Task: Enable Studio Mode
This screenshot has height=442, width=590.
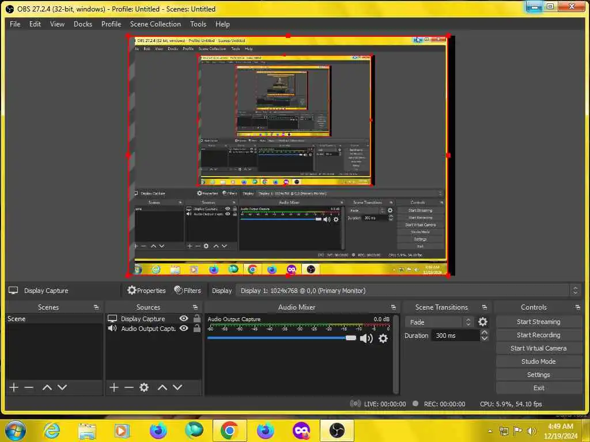Action: (539, 361)
